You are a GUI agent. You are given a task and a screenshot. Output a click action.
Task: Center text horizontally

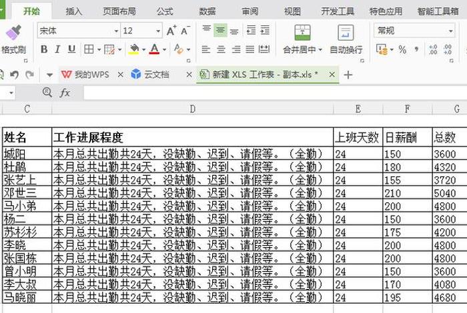(x=221, y=49)
